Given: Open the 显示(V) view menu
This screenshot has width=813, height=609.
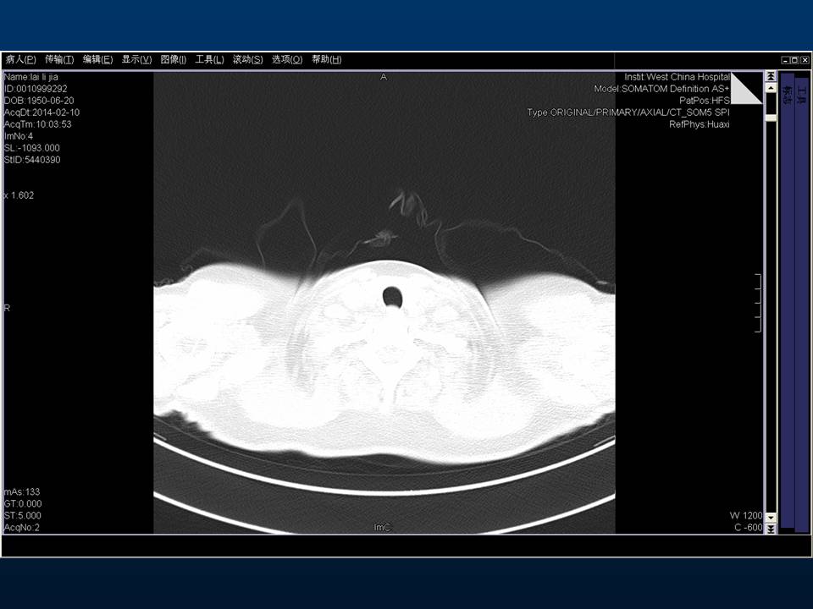Looking at the screenshot, I should coord(136,60).
